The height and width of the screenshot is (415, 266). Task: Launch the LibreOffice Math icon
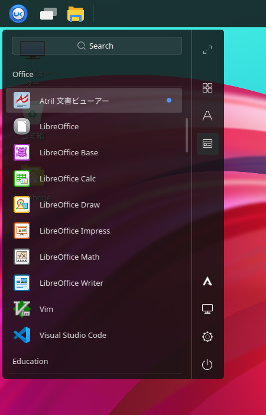click(22, 257)
